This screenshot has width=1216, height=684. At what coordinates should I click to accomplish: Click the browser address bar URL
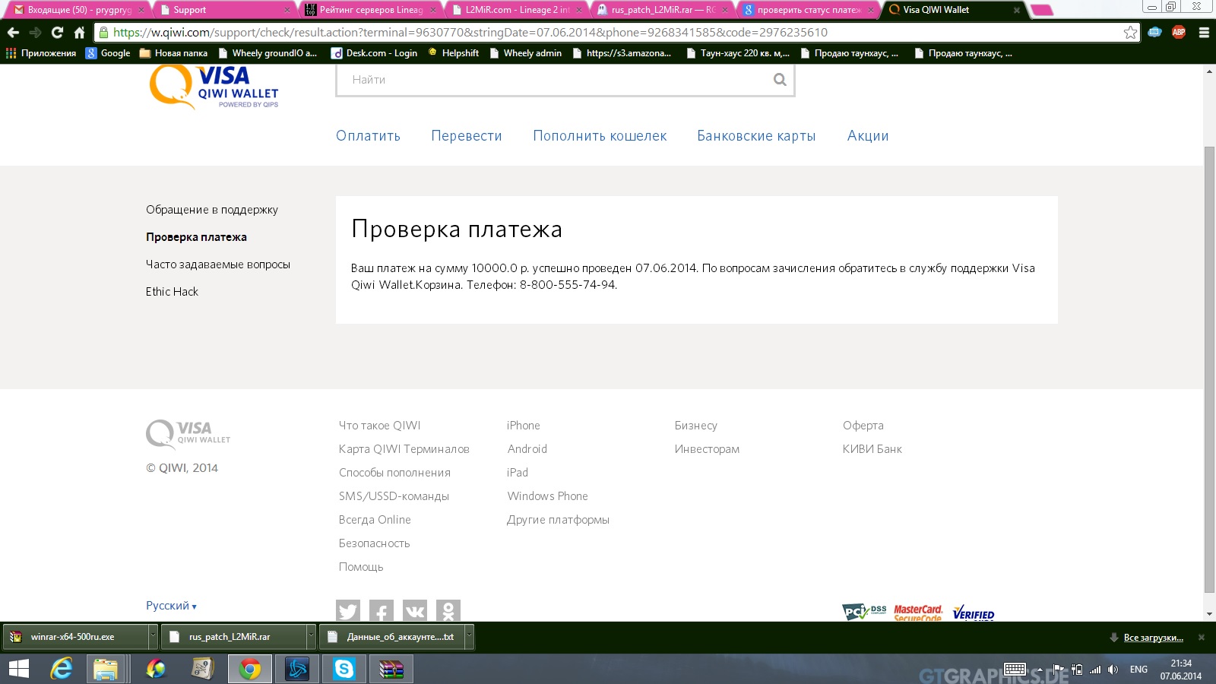616,32
